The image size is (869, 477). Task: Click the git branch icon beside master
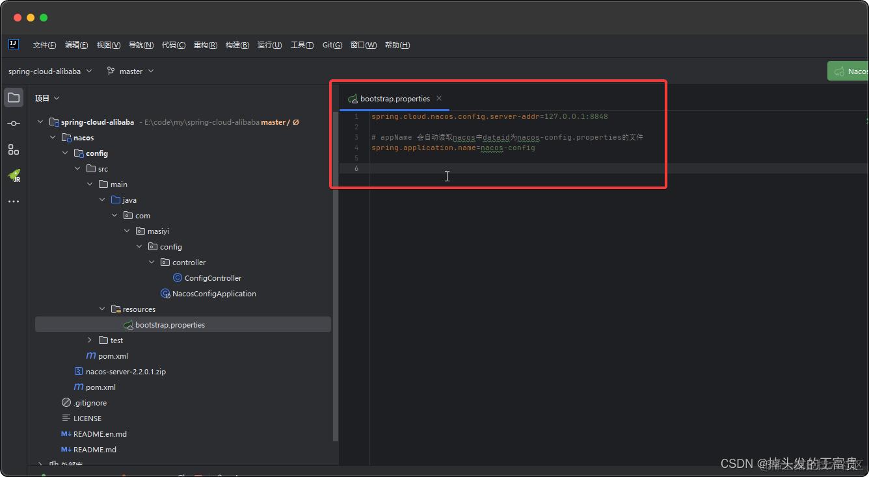coord(111,71)
